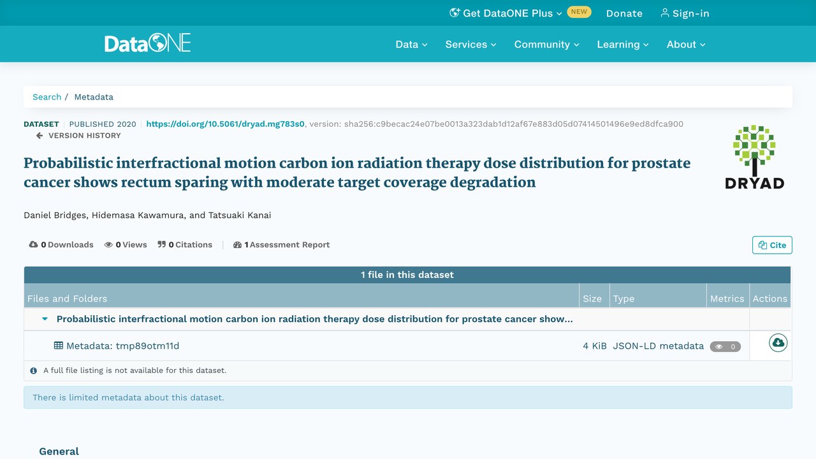Image resolution: width=816 pixels, height=459 pixels.
Task: Click the Donate link
Action: tap(624, 13)
